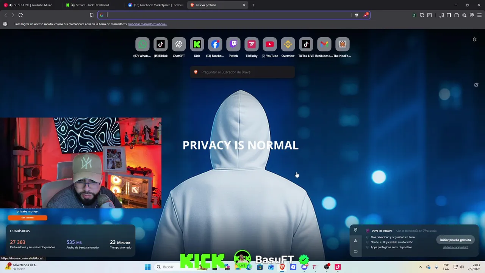The height and width of the screenshot is (273, 485).
Task: Open TikTok icon in taskbar
Action: [x=338, y=267]
